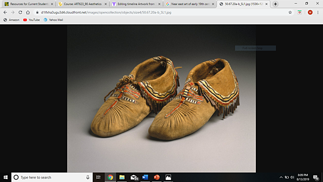Viewport: 323px width, 182px height.
Task: Select the 50.67.20a-b_SL1.jpg tab
Action: [243, 4]
